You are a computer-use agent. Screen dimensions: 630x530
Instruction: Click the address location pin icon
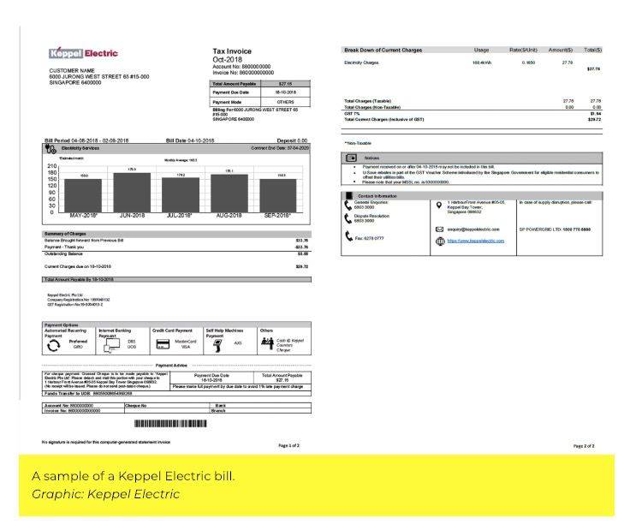pyautogui.click(x=440, y=204)
